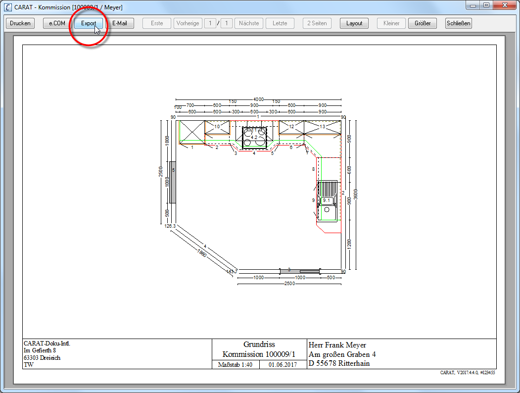This screenshot has height=393, width=520.
Task: Send the plan via E-Mail button
Action: click(119, 23)
